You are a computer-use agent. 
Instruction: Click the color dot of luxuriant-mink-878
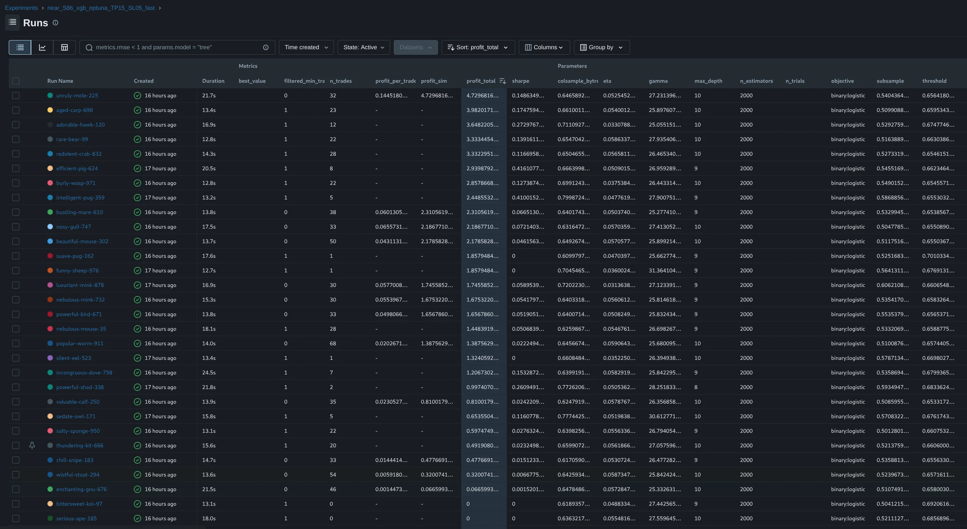tap(50, 285)
